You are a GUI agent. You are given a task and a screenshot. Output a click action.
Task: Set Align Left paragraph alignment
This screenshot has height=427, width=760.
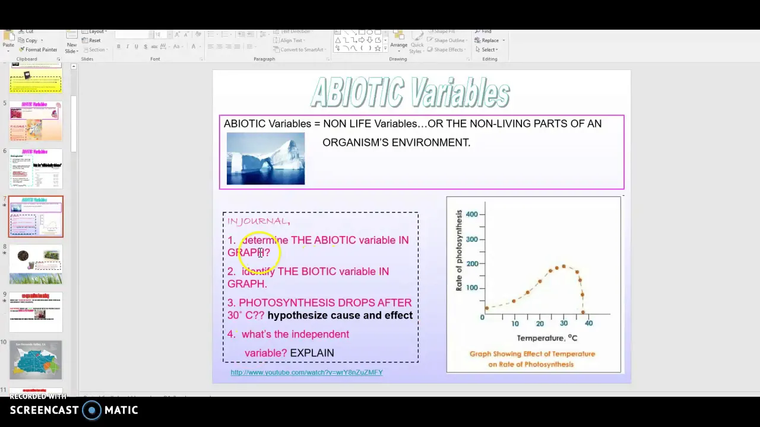click(x=210, y=47)
